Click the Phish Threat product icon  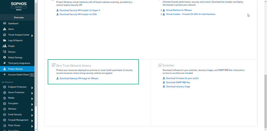tap(5, 126)
